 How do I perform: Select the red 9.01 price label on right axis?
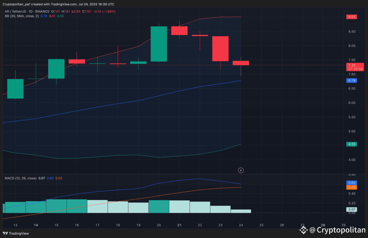point(351,17)
